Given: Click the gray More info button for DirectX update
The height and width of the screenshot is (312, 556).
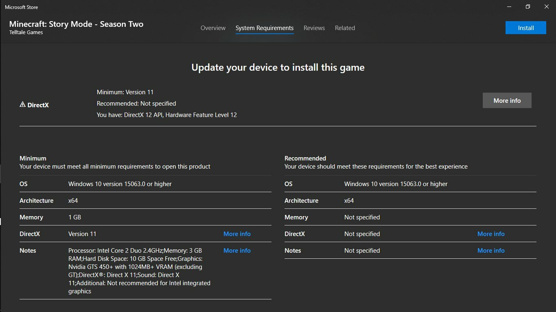Looking at the screenshot, I should [x=507, y=100].
